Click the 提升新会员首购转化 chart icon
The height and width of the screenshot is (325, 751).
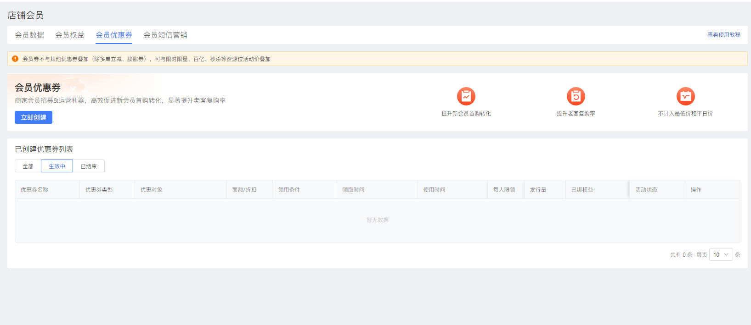(466, 96)
